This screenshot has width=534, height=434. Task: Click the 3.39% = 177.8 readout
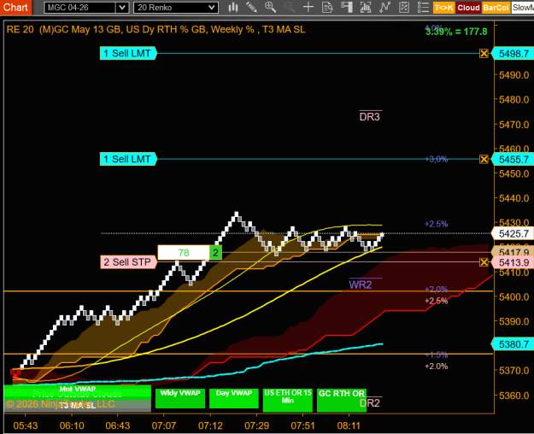point(456,32)
